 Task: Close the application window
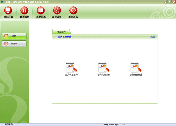[x=174, y=2]
